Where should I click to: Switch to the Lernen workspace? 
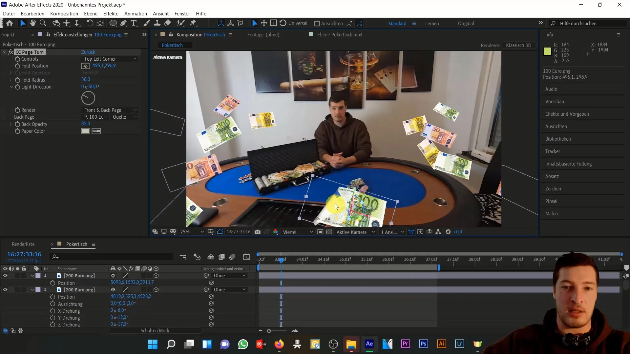point(432,24)
